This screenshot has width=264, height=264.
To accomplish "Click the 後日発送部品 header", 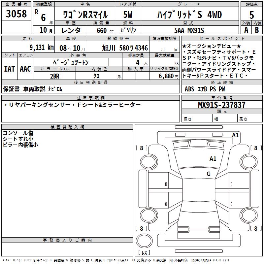I will (x=90, y=82).
